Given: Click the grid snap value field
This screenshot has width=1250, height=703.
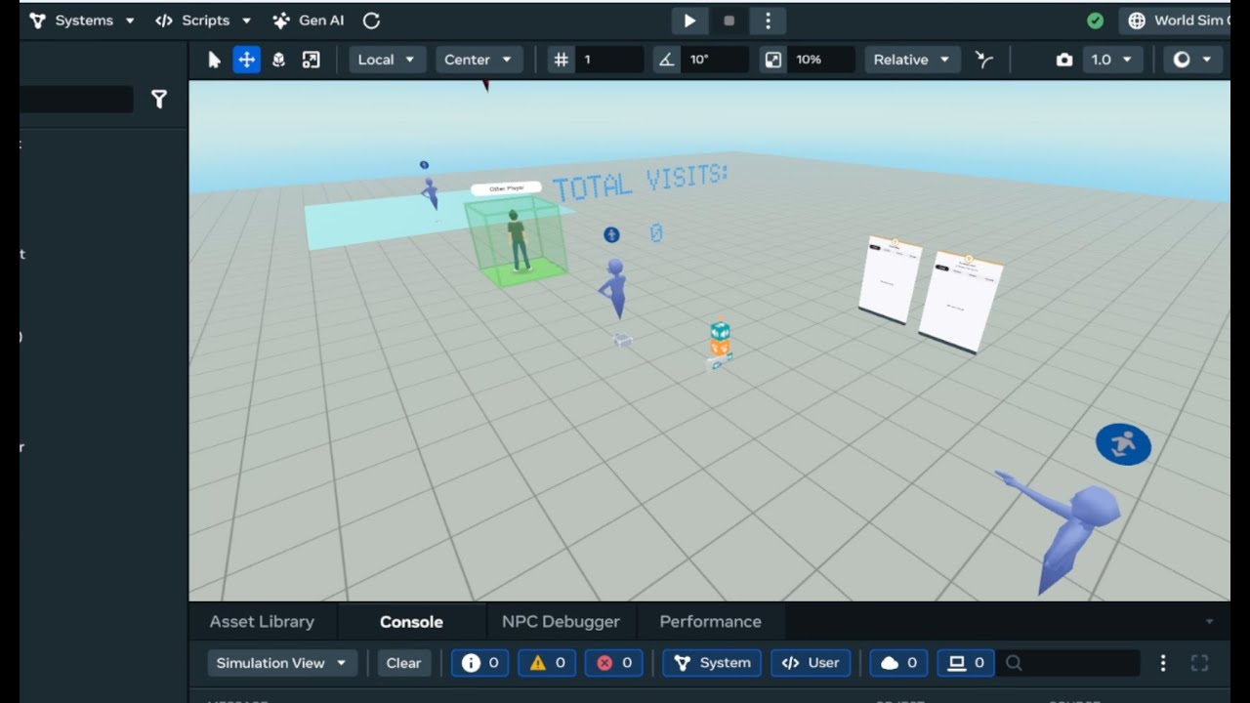Looking at the screenshot, I should pyautogui.click(x=610, y=60).
